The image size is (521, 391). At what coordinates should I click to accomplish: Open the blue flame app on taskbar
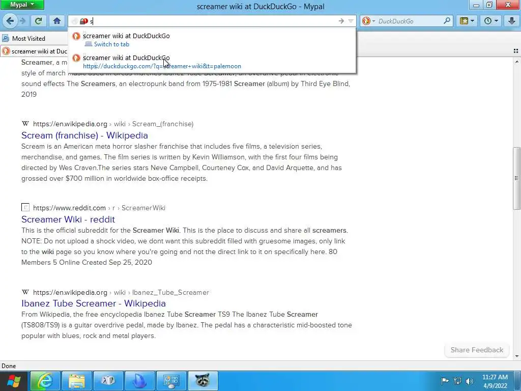tap(139, 381)
